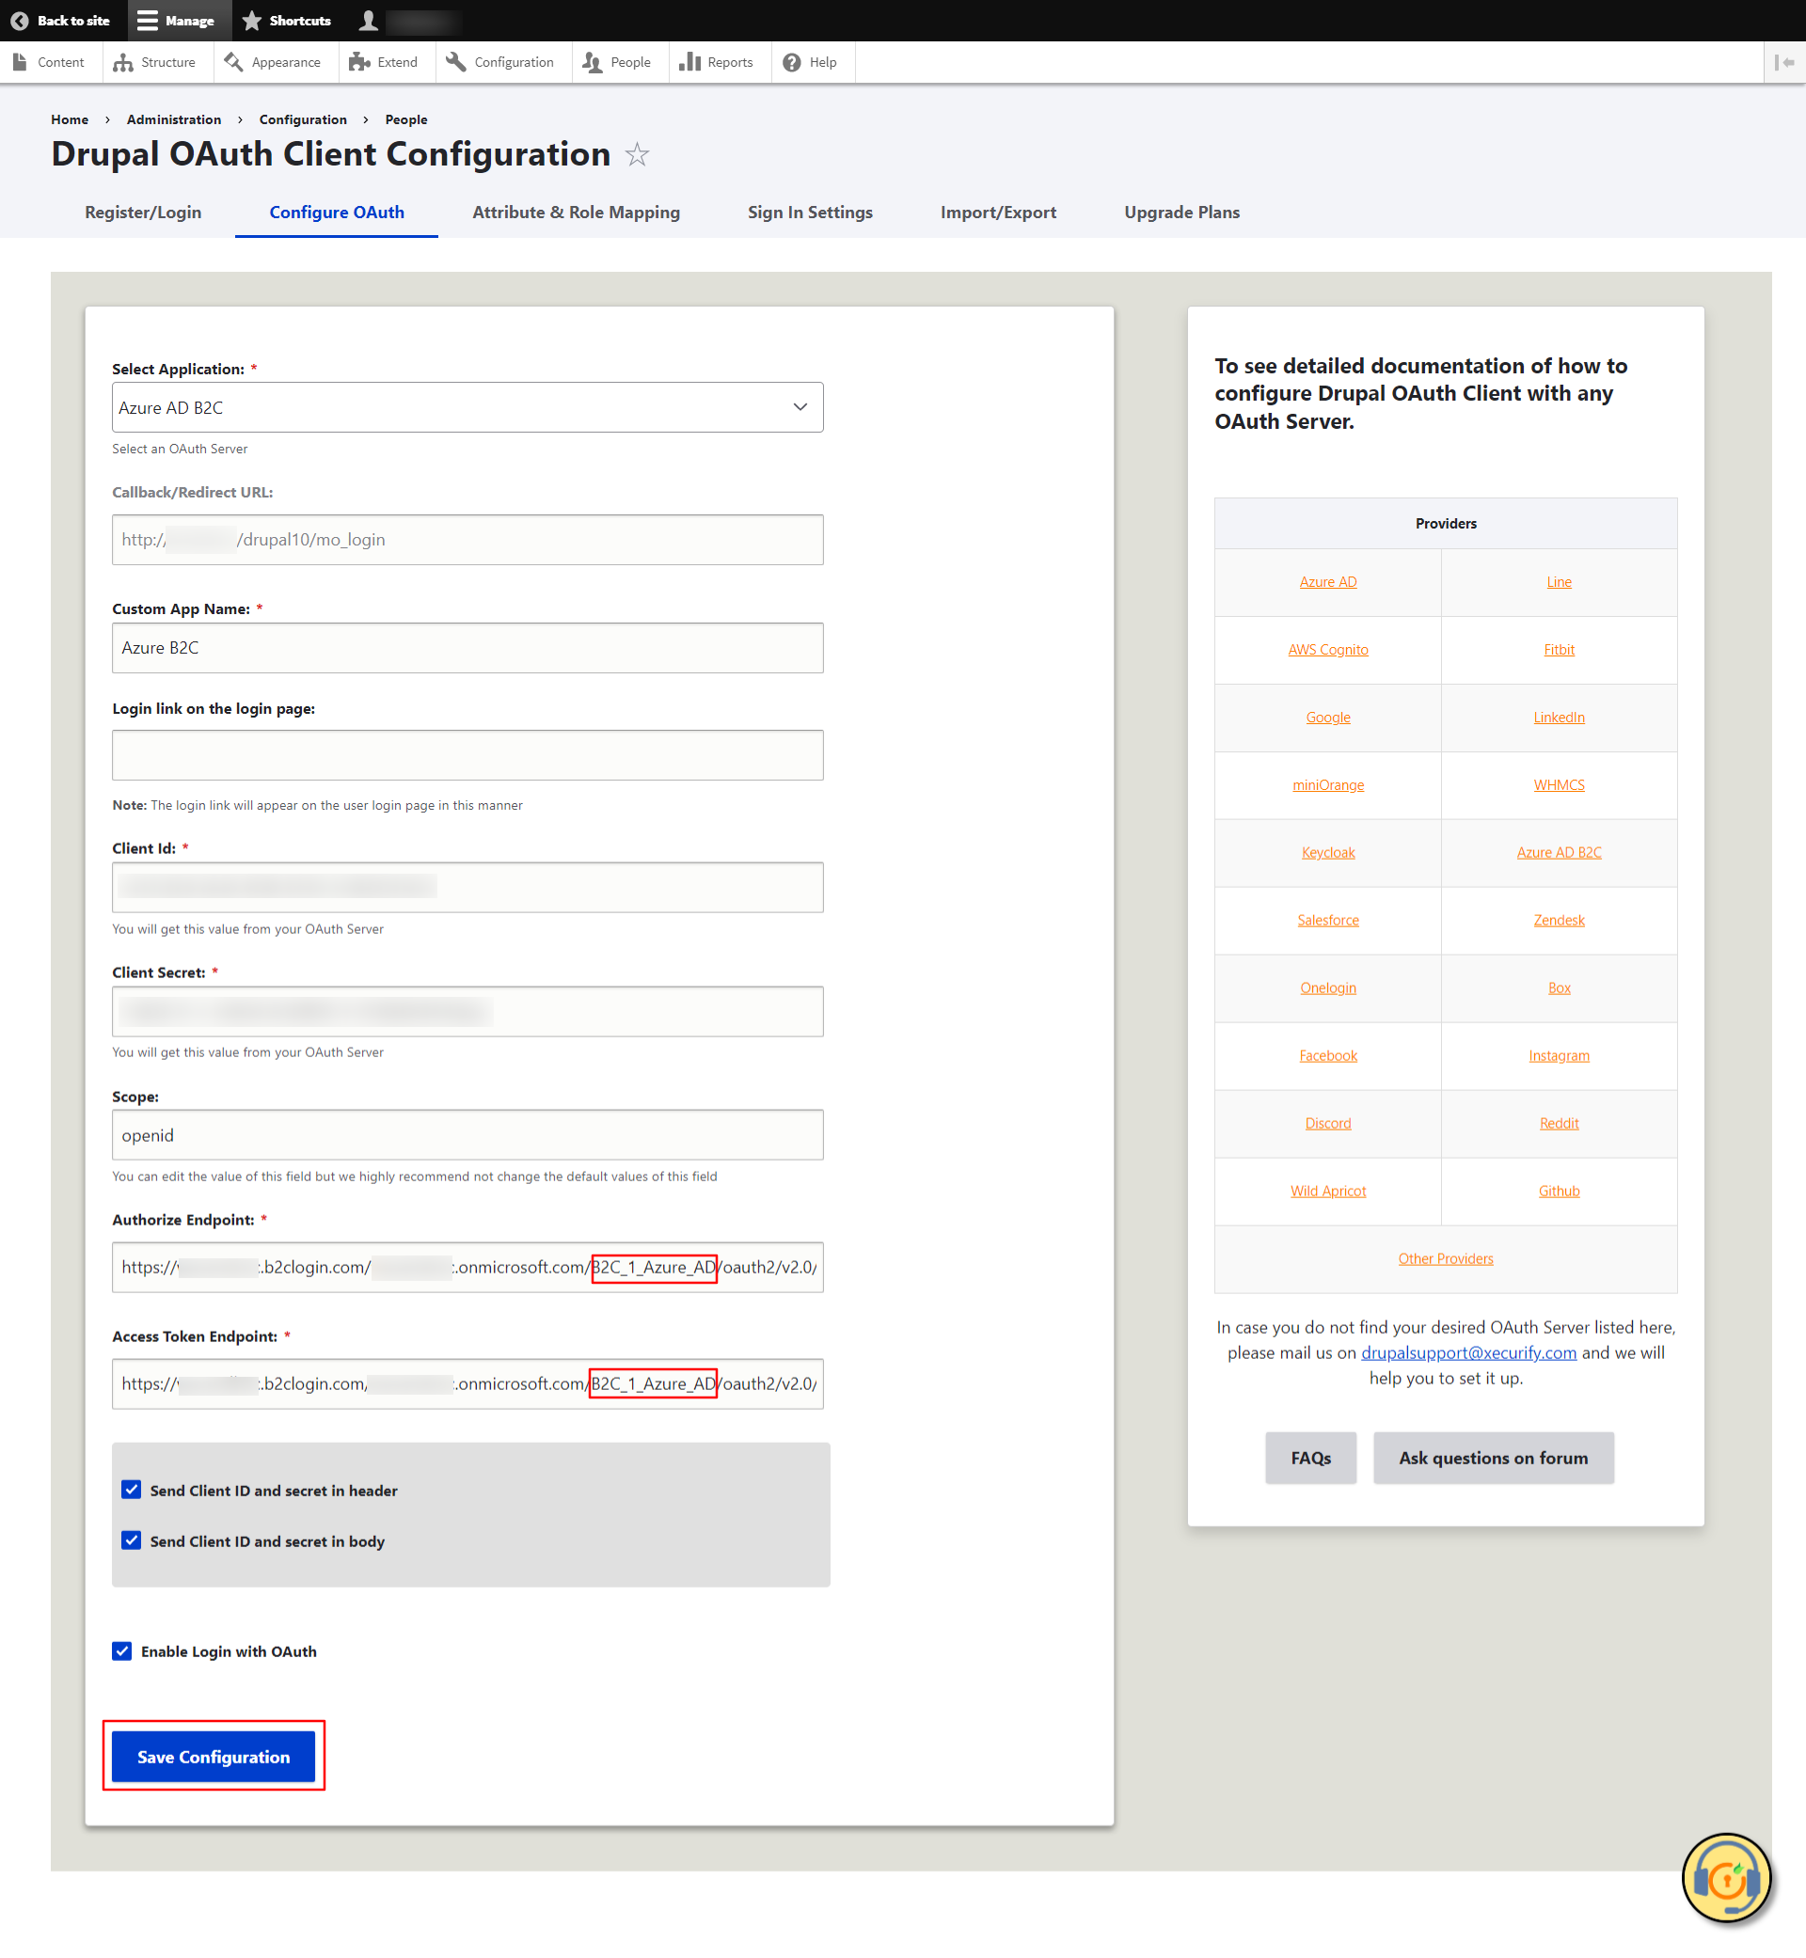1806x1958 pixels.
Task: Go to Administration breadcrumb
Action: click(174, 119)
